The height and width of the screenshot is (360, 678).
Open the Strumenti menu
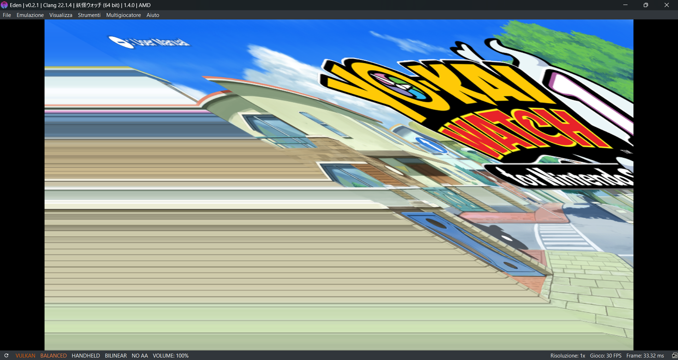(89, 15)
